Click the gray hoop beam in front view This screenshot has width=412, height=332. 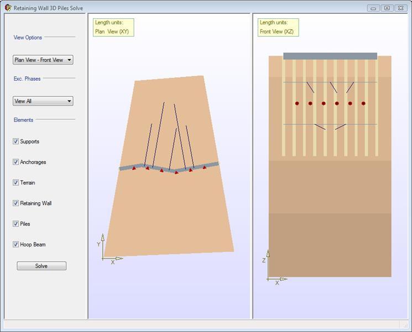click(x=330, y=56)
